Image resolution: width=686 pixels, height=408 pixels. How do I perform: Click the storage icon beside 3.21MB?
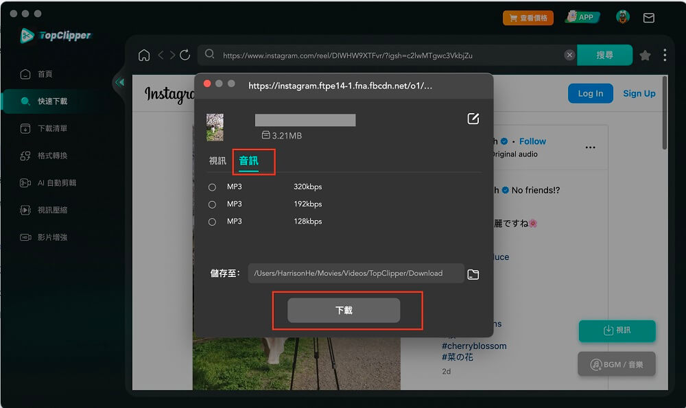click(265, 134)
